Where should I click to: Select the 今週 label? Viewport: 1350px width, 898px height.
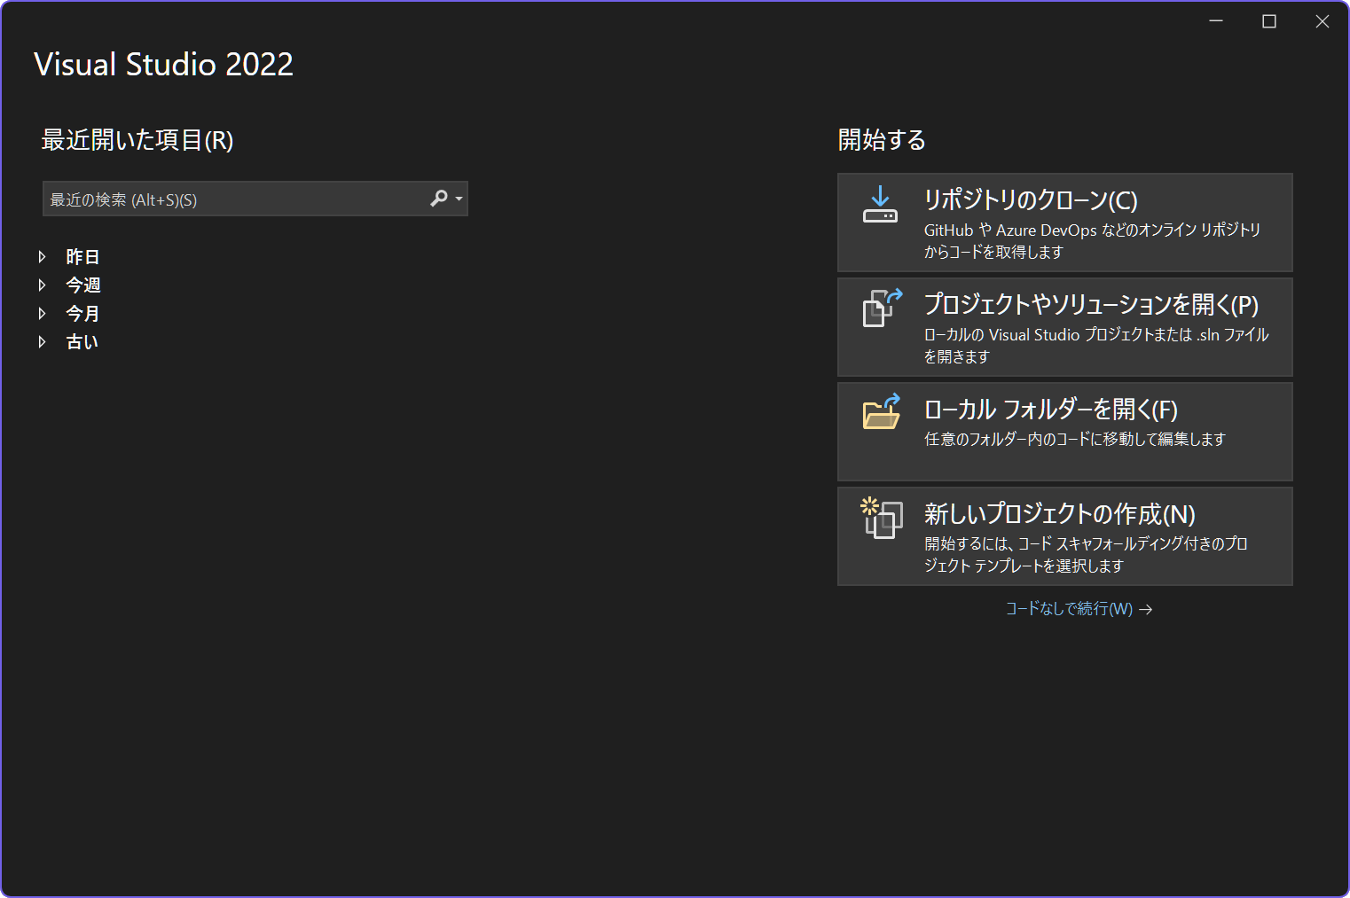coord(82,285)
